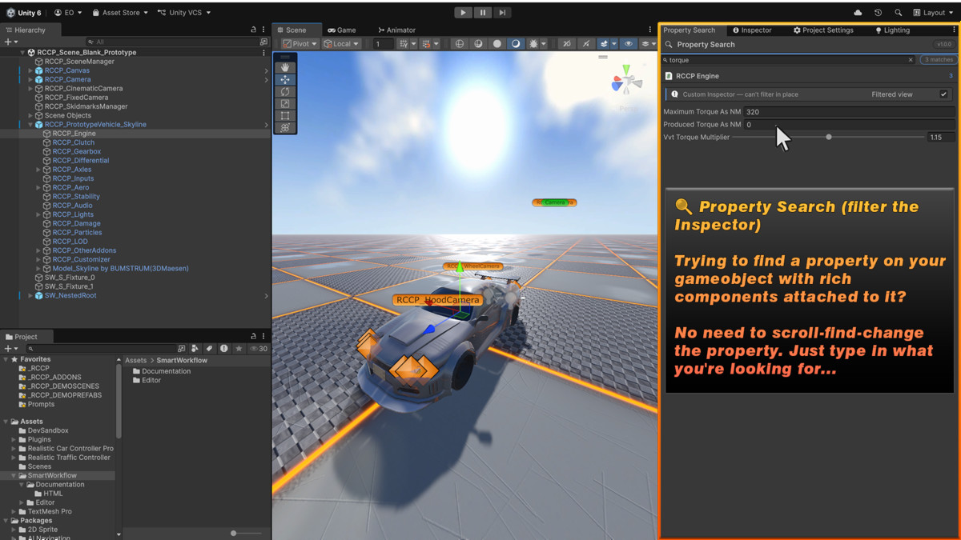Open the Layout dropdown
The height and width of the screenshot is (540, 961).
pos(933,13)
